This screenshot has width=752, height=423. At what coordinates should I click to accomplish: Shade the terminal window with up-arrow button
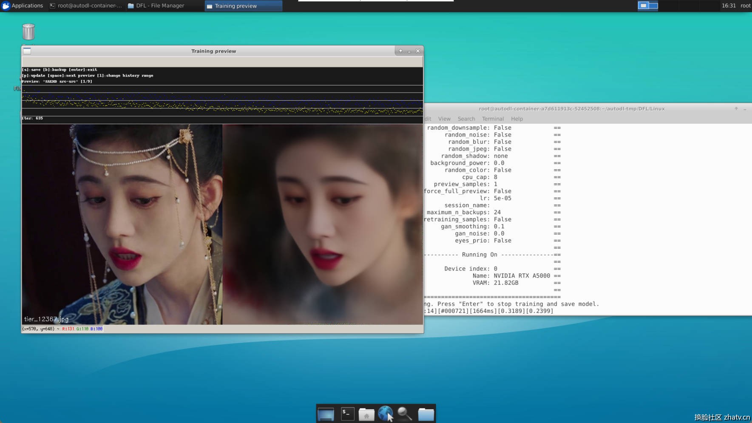click(x=736, y=108)
